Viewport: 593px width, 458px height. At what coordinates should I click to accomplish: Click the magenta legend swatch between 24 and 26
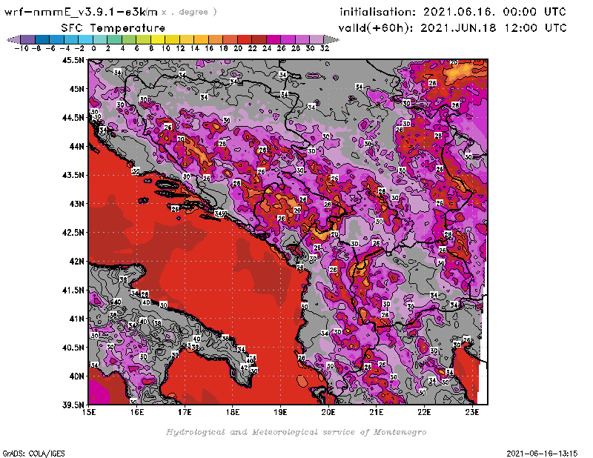pos(274,39)
